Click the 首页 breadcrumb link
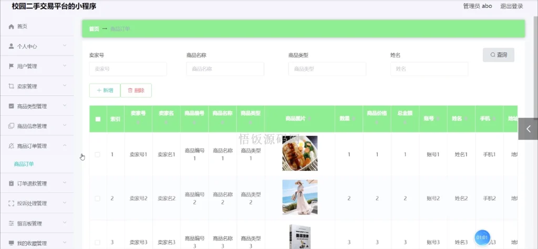Image resolution: width=538 pixels, height=249 pixels. [x=94, y=29]
